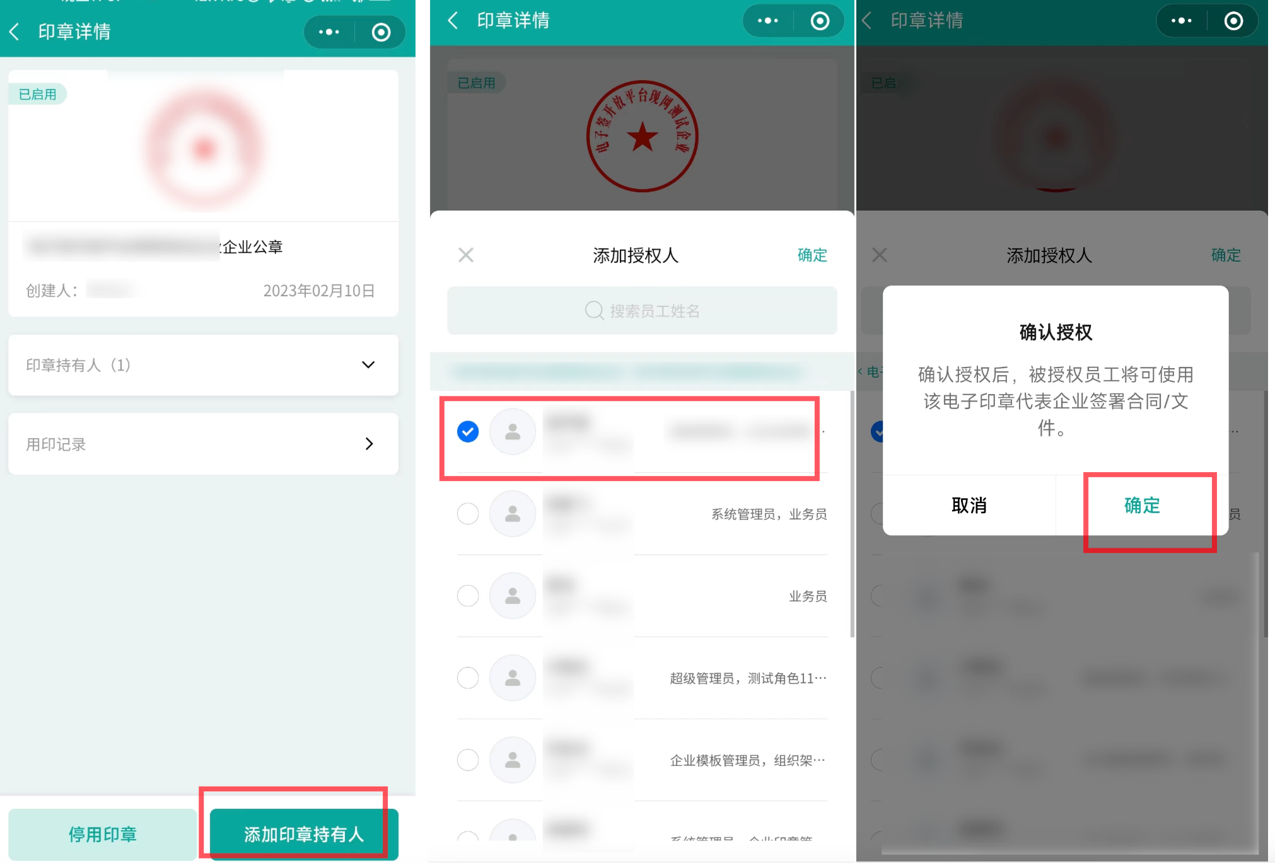Expand the 印章持有人 (1) section
The width and height of the screenshot is (1275, 863).
pyautogui.click(x=368, y=365)
